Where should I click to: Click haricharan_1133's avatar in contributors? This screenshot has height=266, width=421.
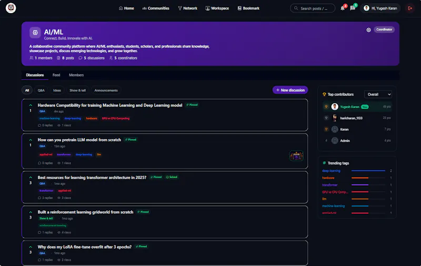tap(335, 118)
